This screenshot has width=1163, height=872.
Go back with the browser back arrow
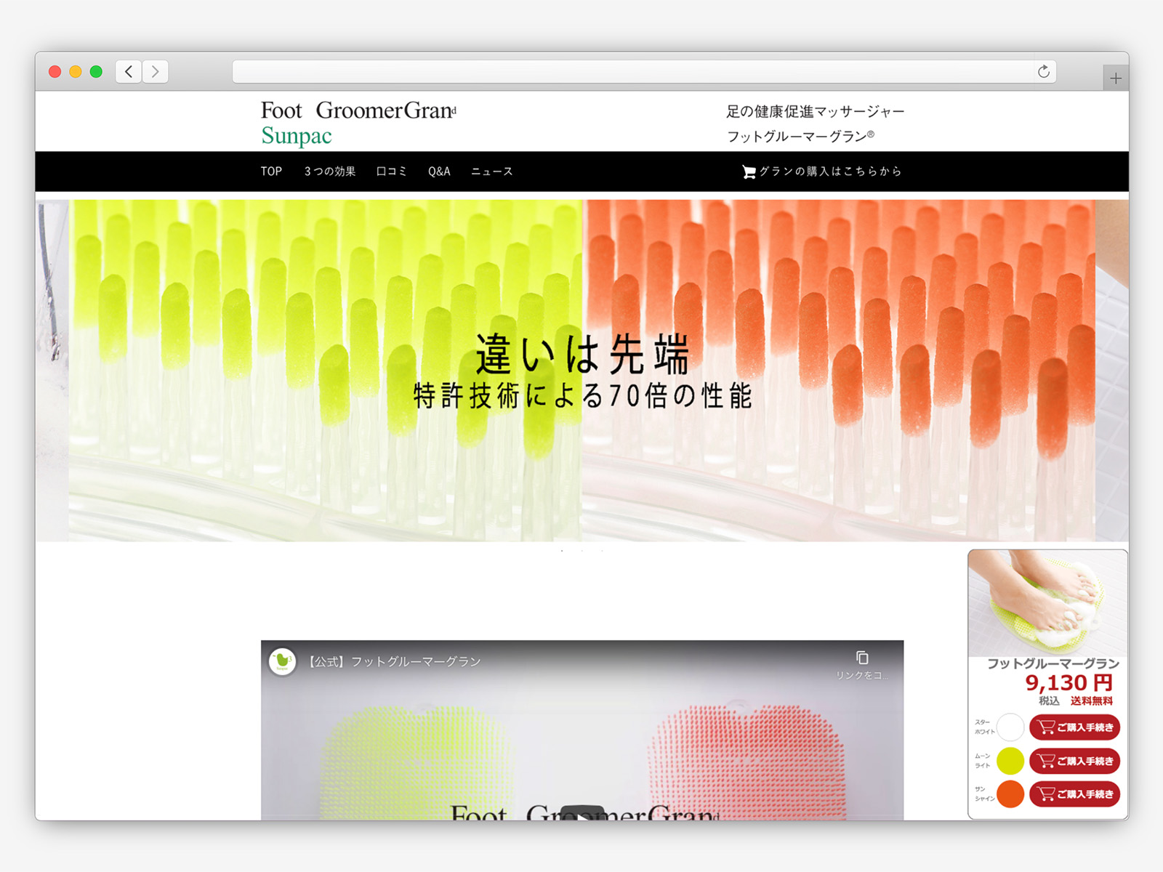[129, 71]
